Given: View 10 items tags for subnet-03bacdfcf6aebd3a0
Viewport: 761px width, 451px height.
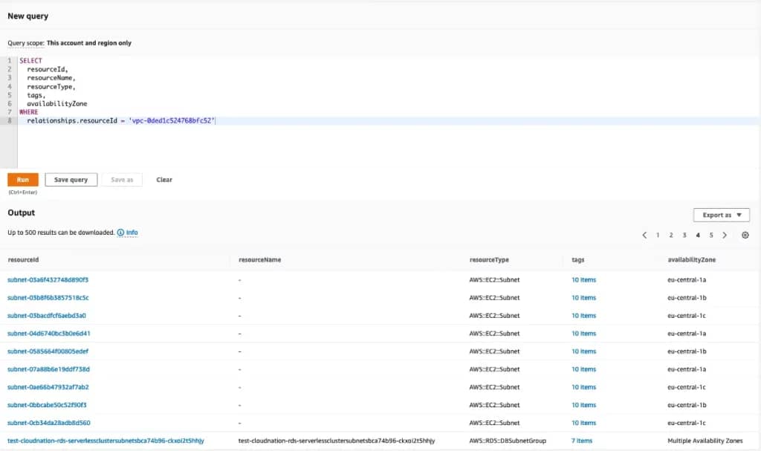Looking at the screenshot, I should pyautogui.click(x=584, y=316).
